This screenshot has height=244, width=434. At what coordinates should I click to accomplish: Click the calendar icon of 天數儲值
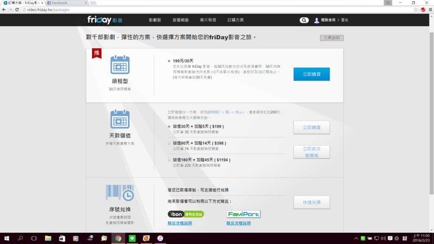click(120, 119)
